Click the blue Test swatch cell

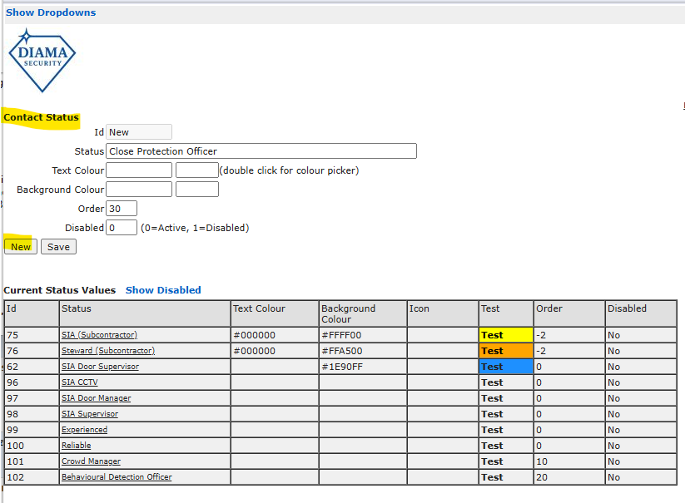click(506, 367)
